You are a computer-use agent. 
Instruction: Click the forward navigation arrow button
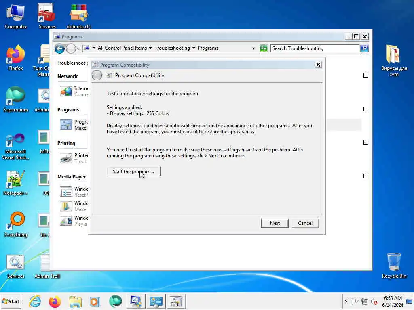71,48
